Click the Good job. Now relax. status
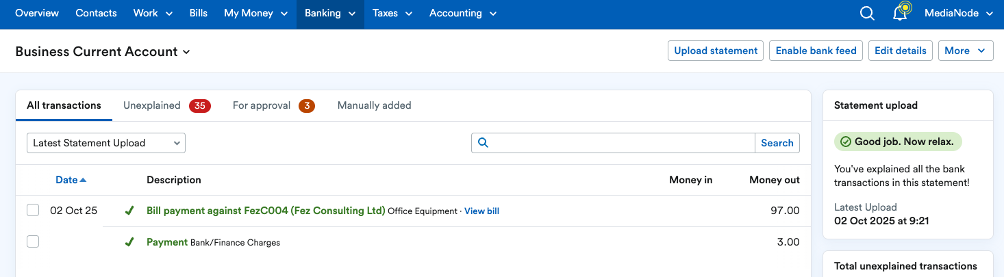1004x277 pixels. click(x=898, y=142)
